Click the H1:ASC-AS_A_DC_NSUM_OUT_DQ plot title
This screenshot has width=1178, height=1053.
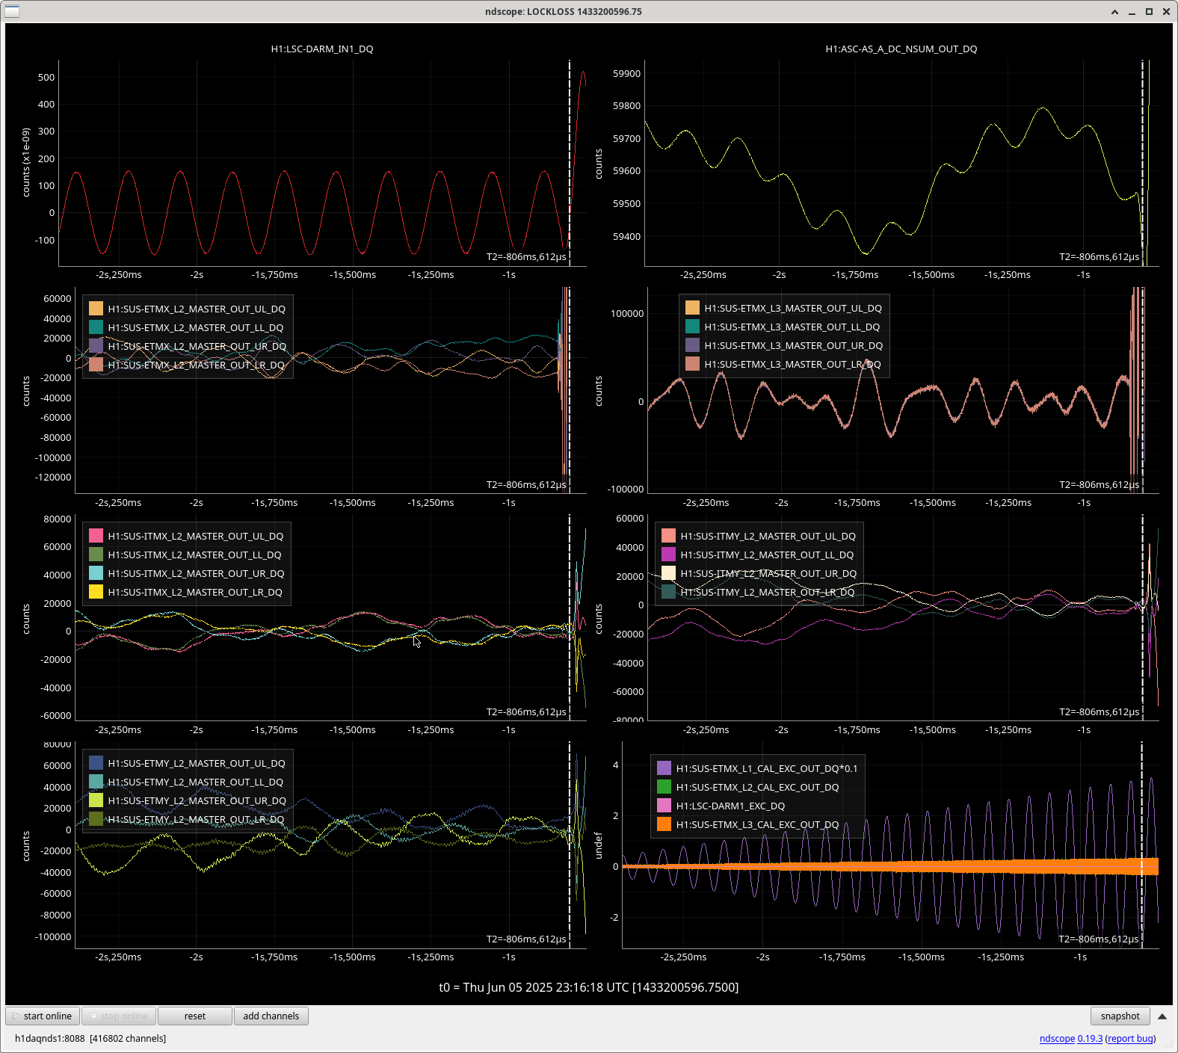[901, 49]
